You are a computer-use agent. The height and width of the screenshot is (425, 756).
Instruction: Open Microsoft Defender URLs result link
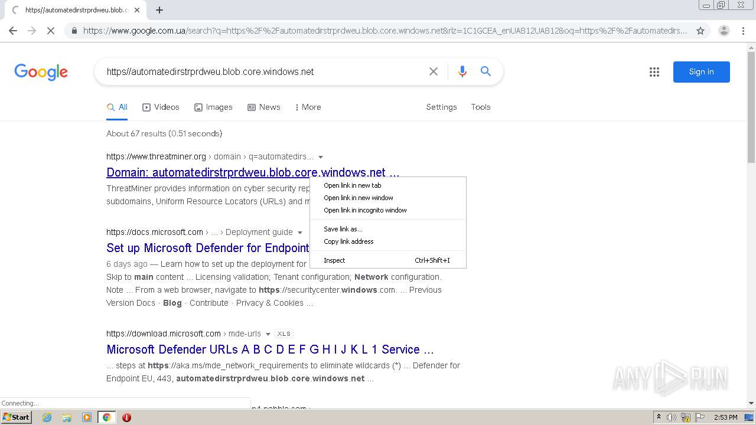pos(270,349)
